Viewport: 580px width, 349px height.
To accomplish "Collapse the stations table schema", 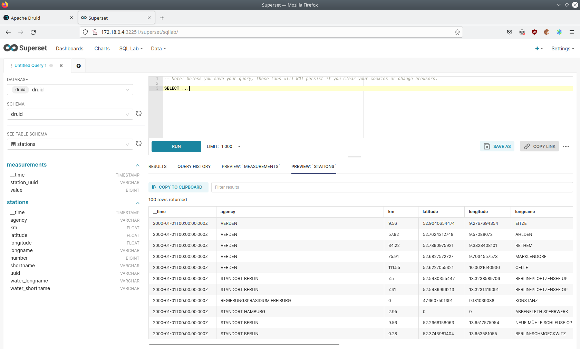I will click(x=137, y=203).
